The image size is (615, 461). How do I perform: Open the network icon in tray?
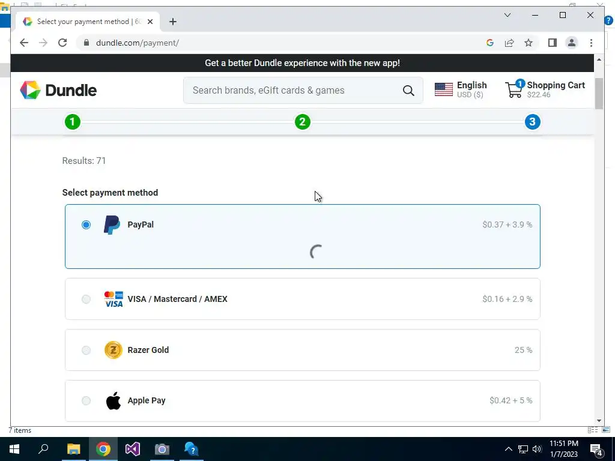(x=523, y=449)
